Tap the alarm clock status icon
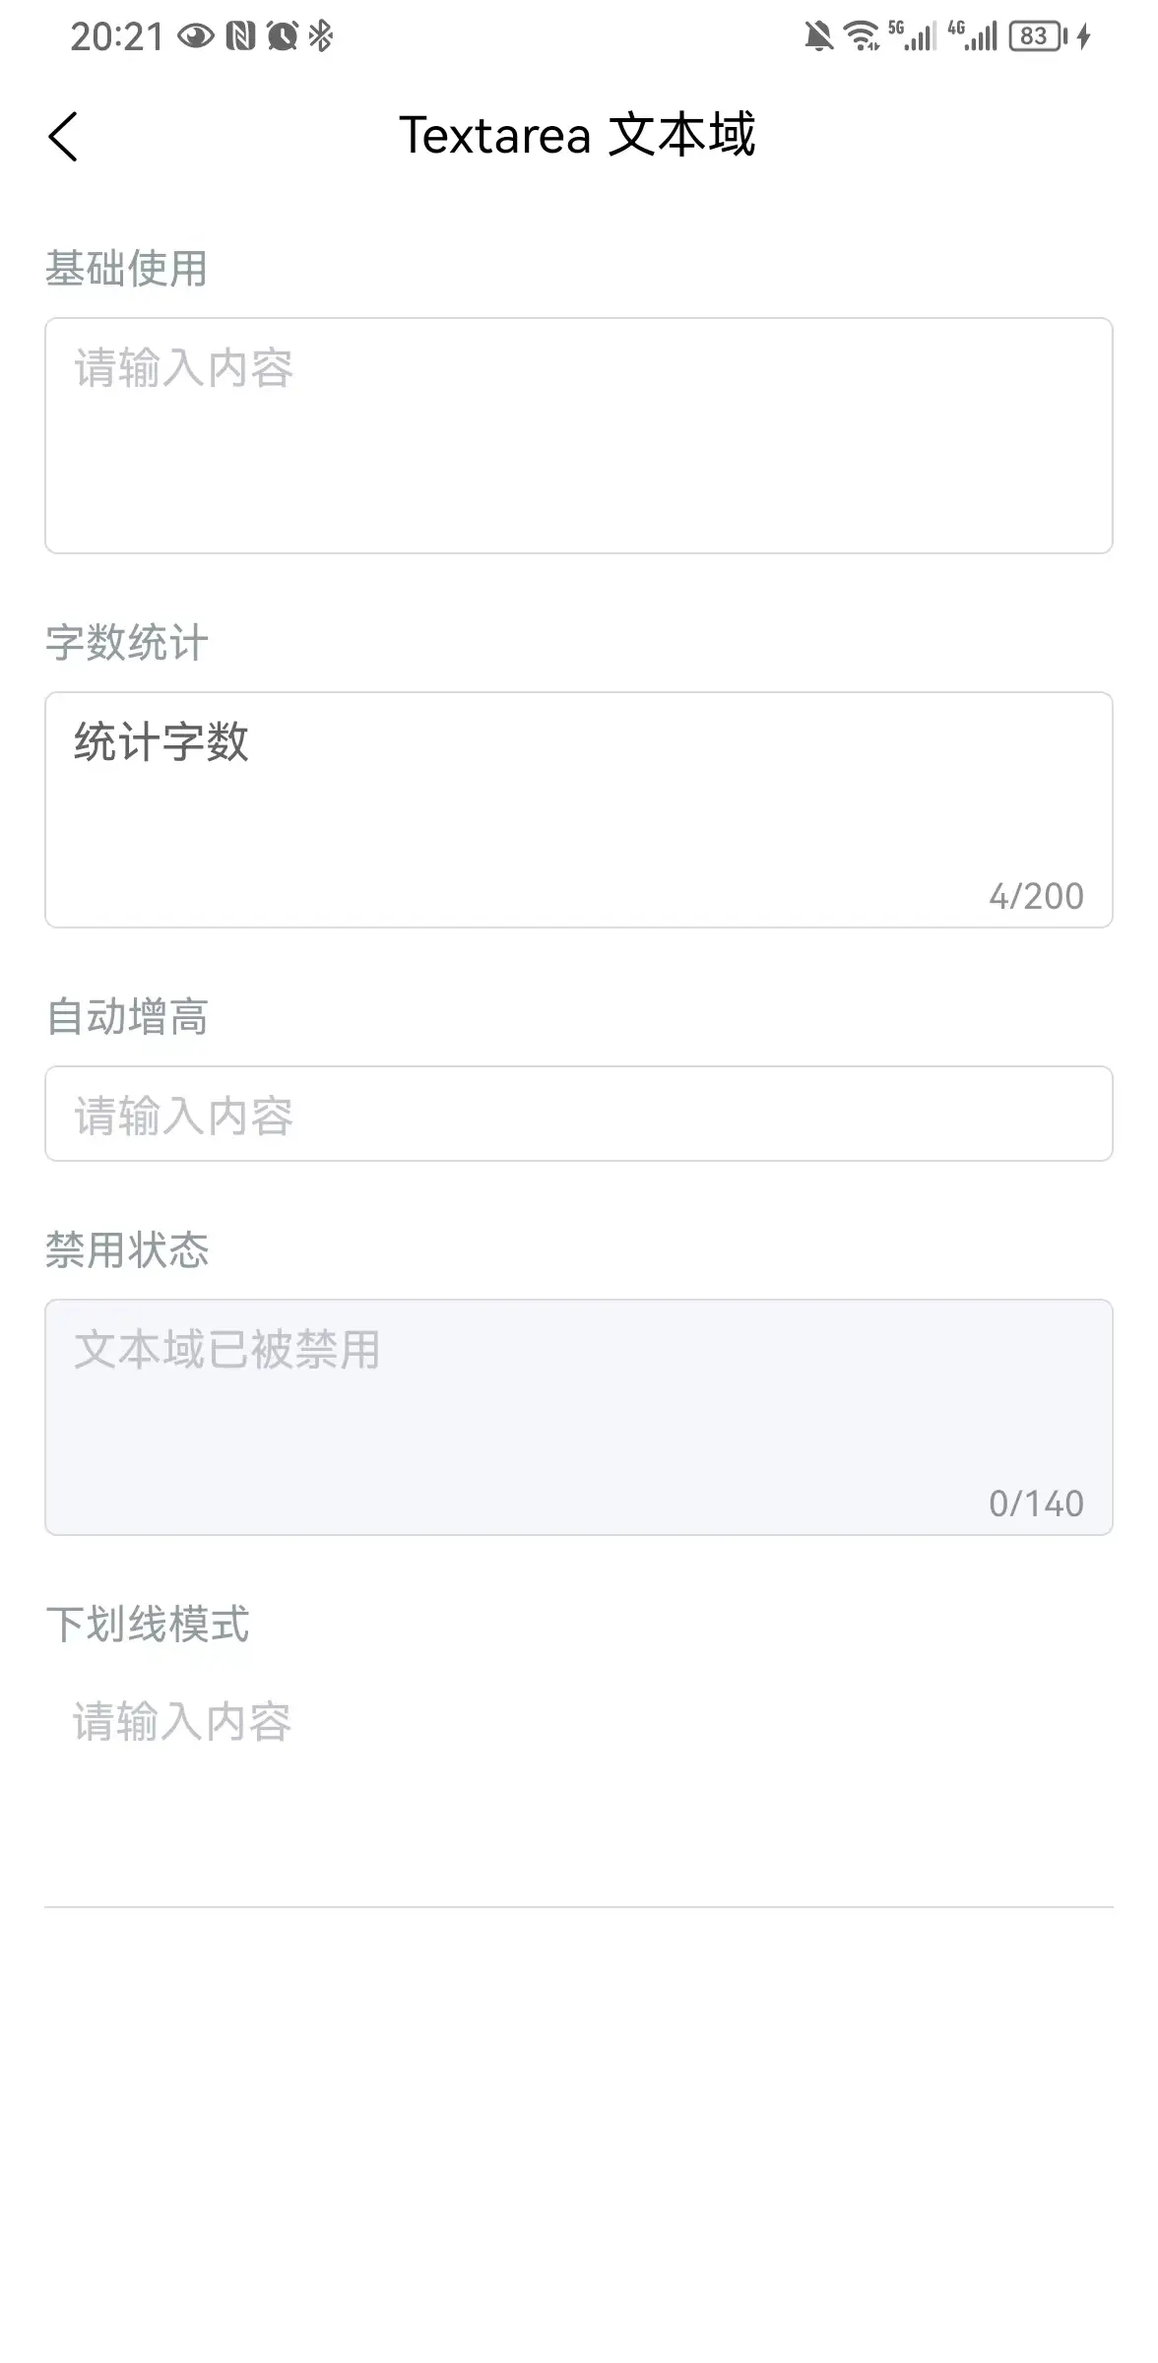 [x=283, y=37]
